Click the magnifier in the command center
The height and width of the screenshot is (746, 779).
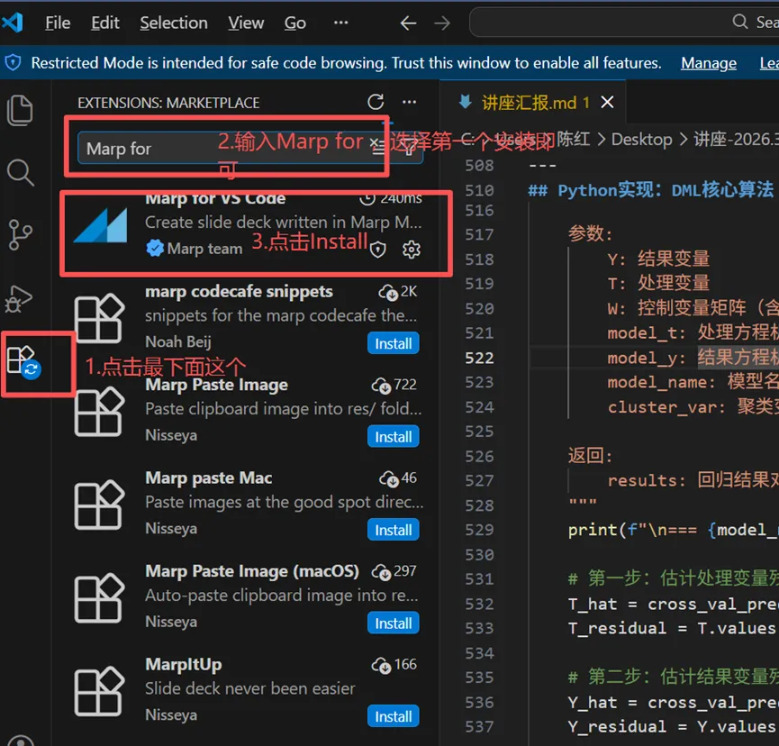click(x=740, y=22)
